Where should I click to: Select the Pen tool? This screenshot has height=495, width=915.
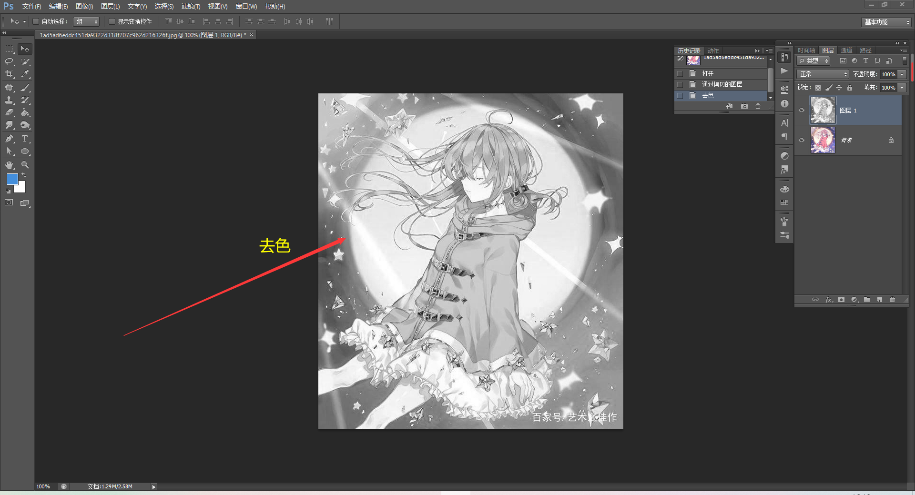click(x=9, y=139)
